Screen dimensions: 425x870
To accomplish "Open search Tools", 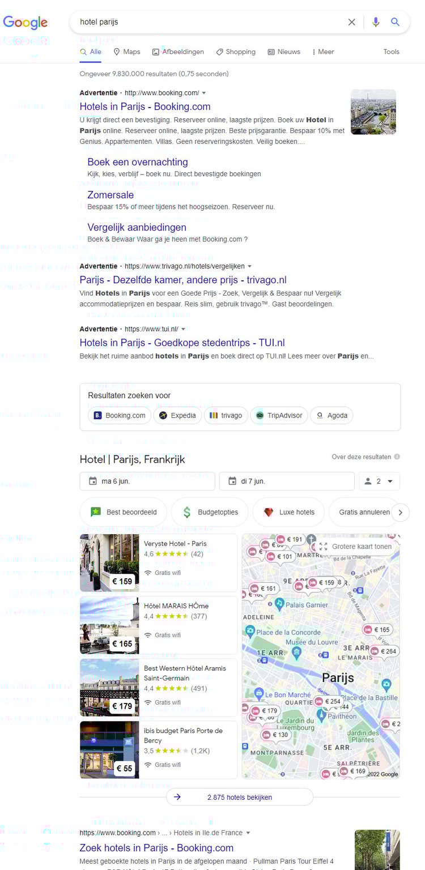I will click(x=391, y=52).
